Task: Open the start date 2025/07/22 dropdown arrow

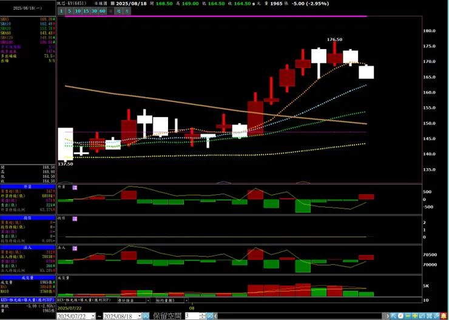Action: point(93,316)
